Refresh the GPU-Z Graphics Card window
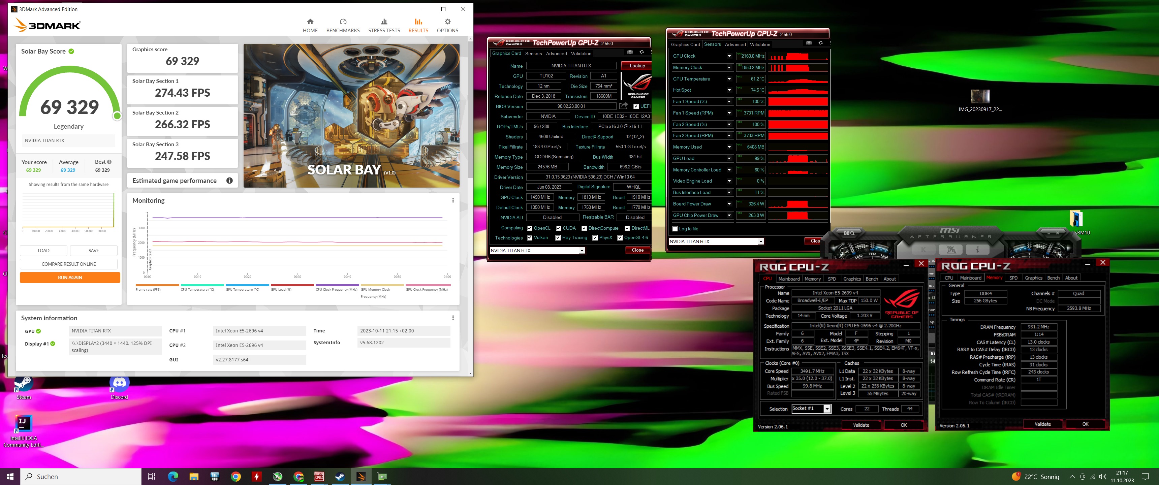1159x485 pixels. coord(641,52)
